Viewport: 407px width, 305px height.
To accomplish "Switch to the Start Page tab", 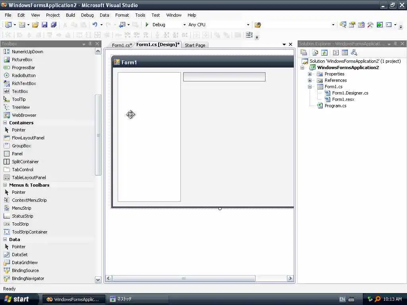I will [195, 45].
